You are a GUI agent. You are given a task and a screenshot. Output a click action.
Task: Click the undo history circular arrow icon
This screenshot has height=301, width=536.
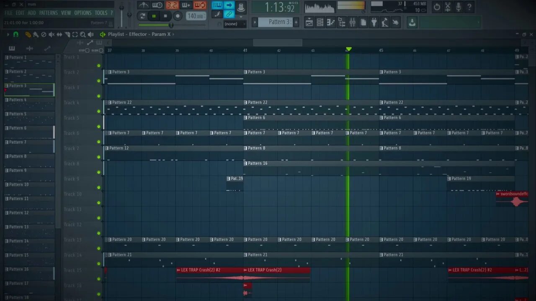(x=437, y=7)
